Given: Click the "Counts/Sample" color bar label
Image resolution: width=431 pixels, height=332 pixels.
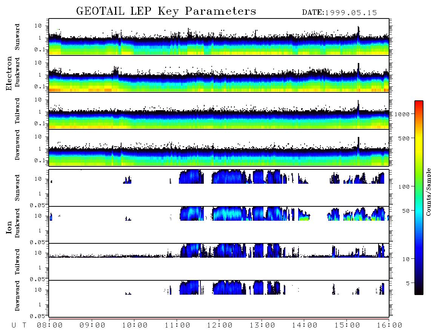Looking at the screenshot, I should [428, 192].
